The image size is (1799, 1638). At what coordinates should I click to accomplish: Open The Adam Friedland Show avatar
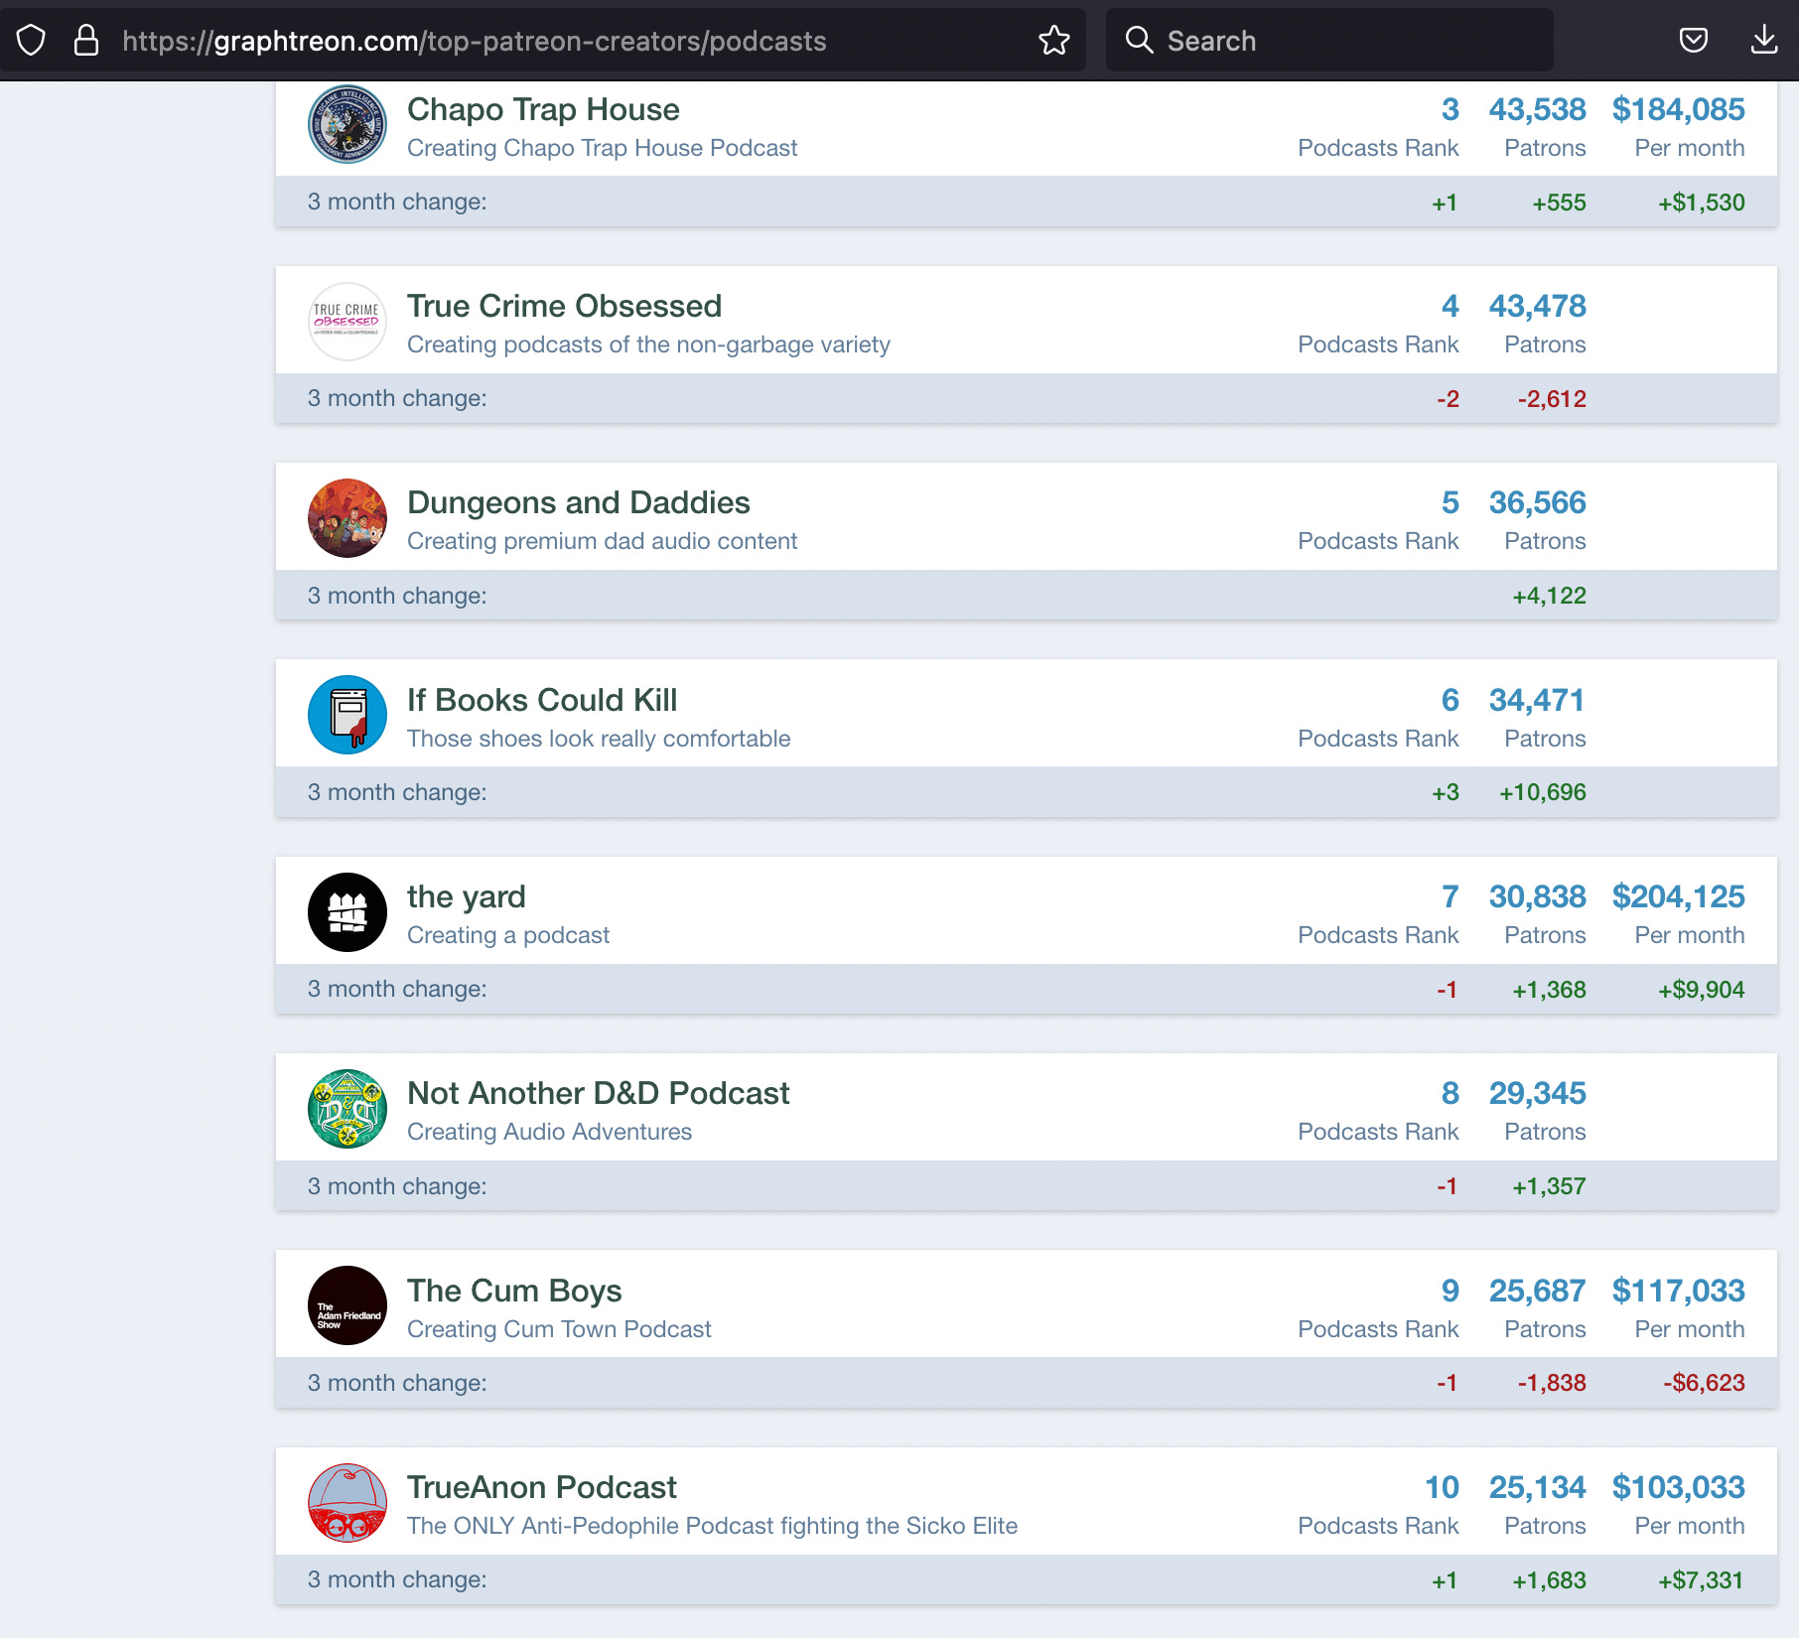click(x=346, y=1305)
